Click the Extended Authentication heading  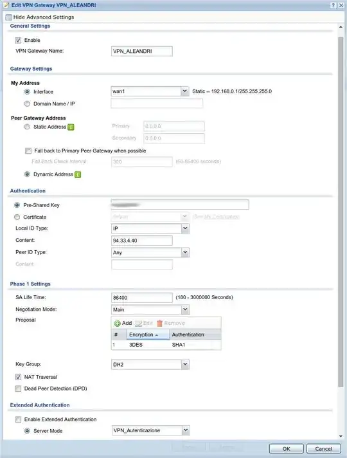pyautogui.click(x=40, y=405)
